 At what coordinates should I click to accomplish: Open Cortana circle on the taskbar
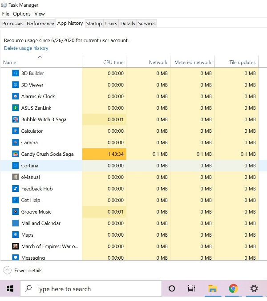[x=172, y=289]
